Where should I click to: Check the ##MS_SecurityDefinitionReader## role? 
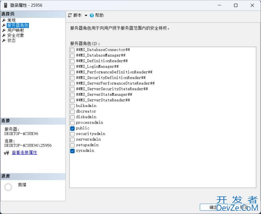(72, 78)
